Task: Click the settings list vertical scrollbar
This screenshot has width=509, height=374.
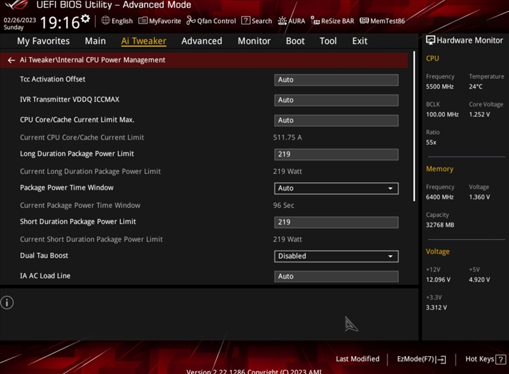Action: [x=414, y=126]
